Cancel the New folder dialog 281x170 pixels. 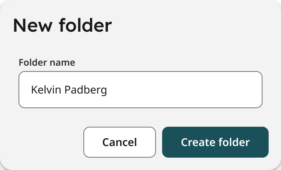click(120, 142)
